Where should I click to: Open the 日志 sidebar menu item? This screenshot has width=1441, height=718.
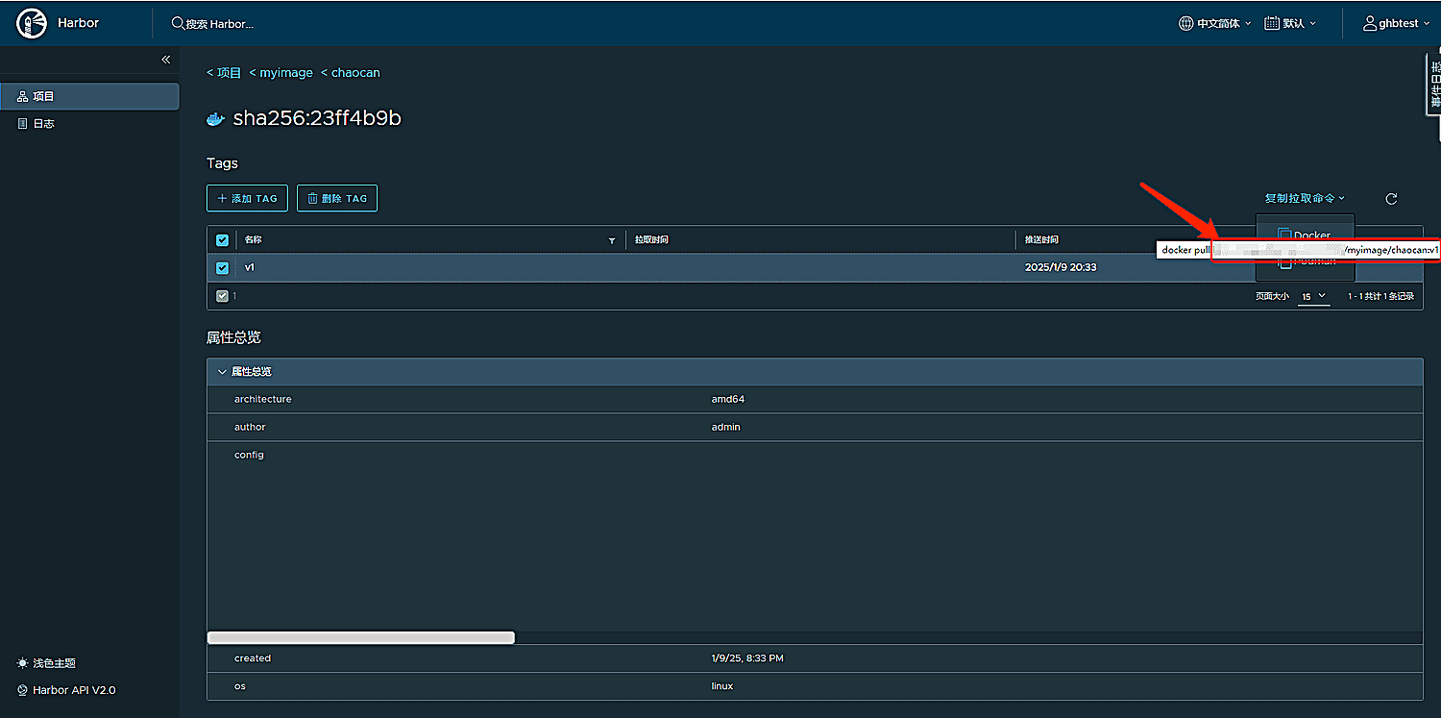(x=89, y=124)
